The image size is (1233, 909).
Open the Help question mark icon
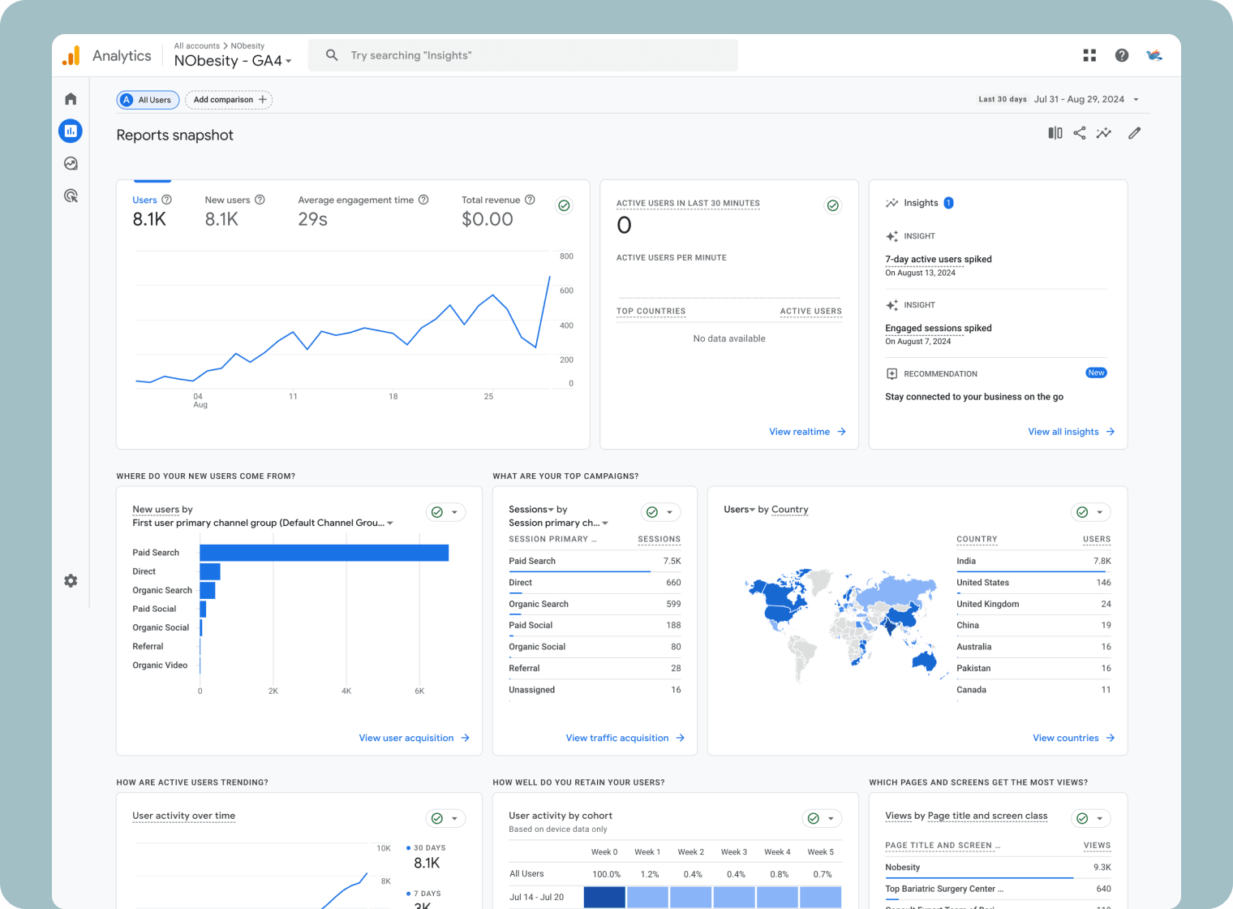click(1122, 55)
